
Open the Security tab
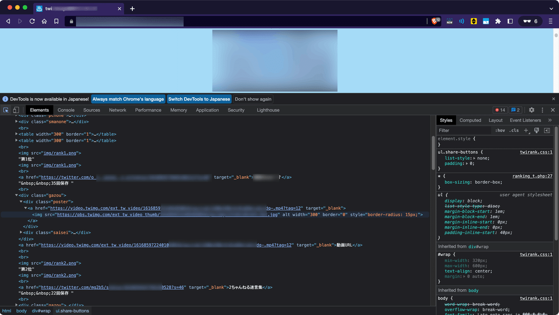[236, 110]
